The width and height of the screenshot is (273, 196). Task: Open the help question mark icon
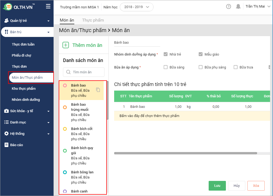tap(228, 7)
